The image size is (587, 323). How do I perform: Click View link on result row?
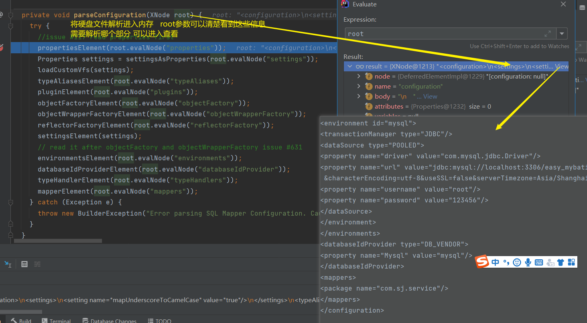pos(562,67)
